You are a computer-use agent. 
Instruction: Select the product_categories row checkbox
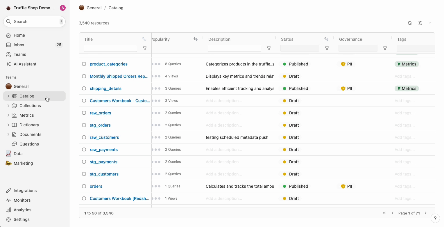point(84,64)
